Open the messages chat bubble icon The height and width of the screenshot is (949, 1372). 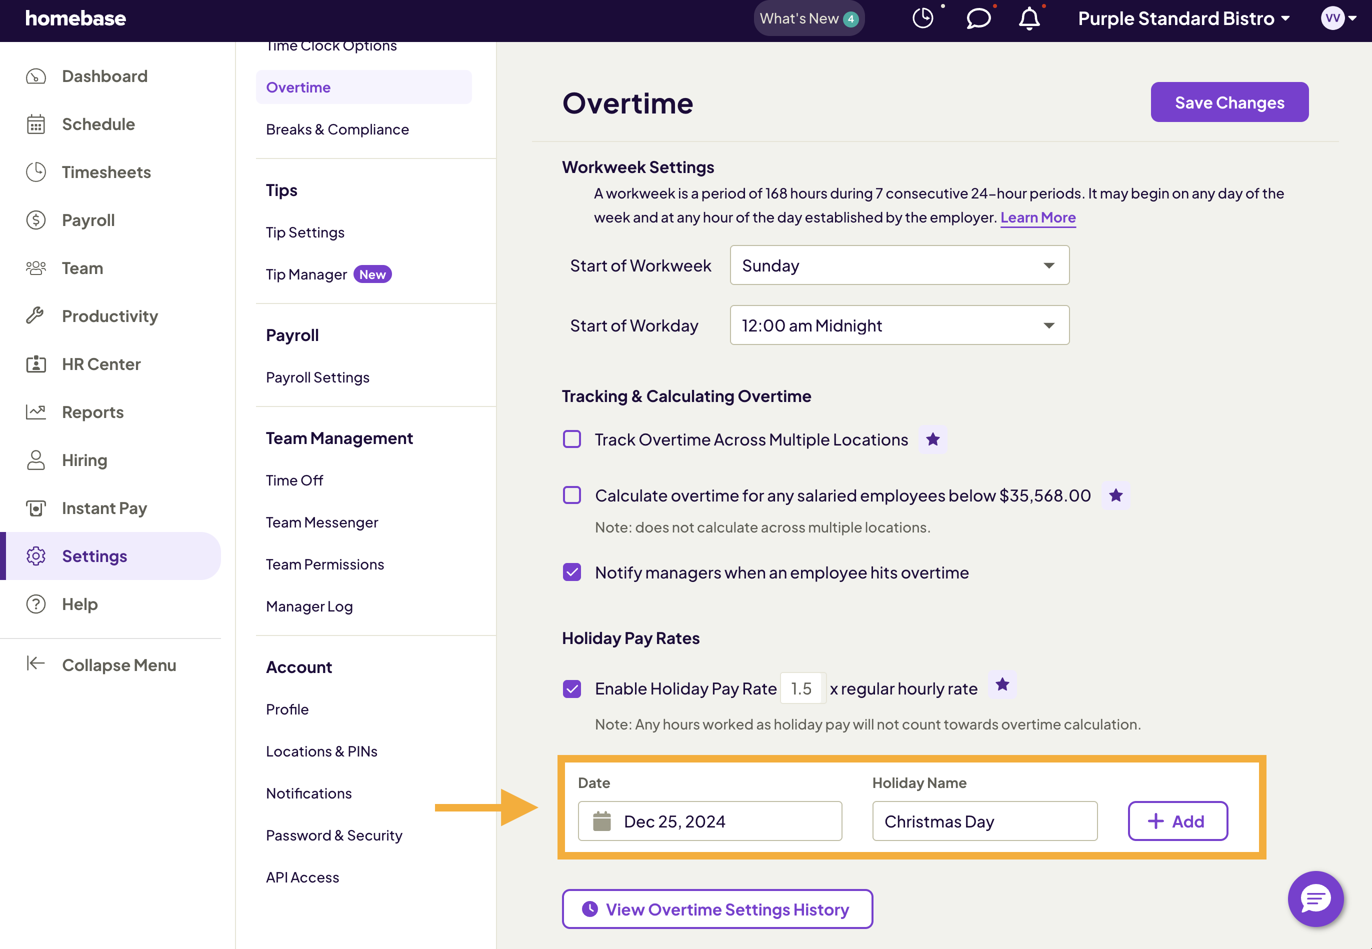[978, 18]
